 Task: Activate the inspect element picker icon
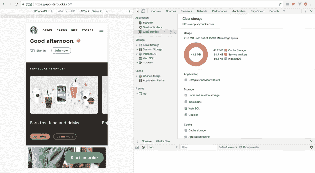coord(137,11)
